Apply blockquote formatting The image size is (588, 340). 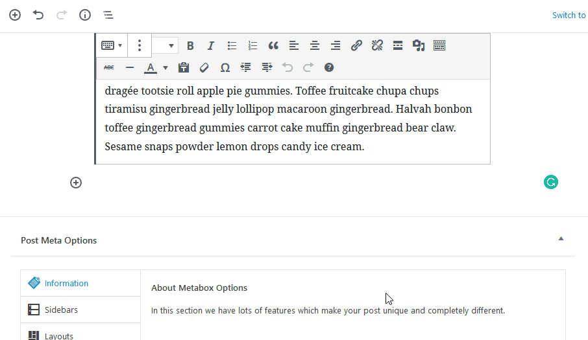click(x=273, y=45)
